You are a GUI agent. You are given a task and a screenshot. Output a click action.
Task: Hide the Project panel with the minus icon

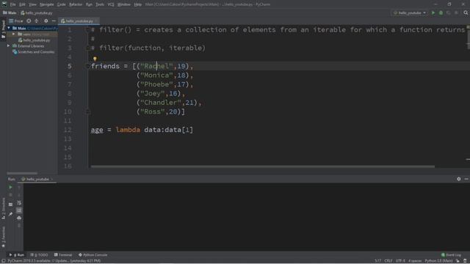[54, 21]
